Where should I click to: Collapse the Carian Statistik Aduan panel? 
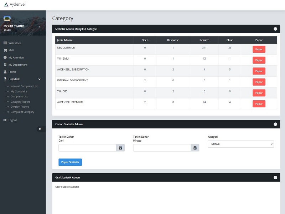pyautogui.click(x=275, y=124)
